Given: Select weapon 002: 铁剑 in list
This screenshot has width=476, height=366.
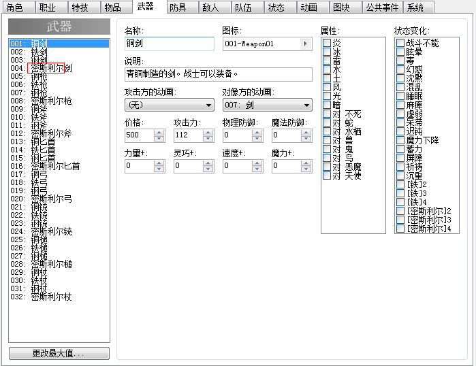Looking at the screenshot, I should coord(59,52).
